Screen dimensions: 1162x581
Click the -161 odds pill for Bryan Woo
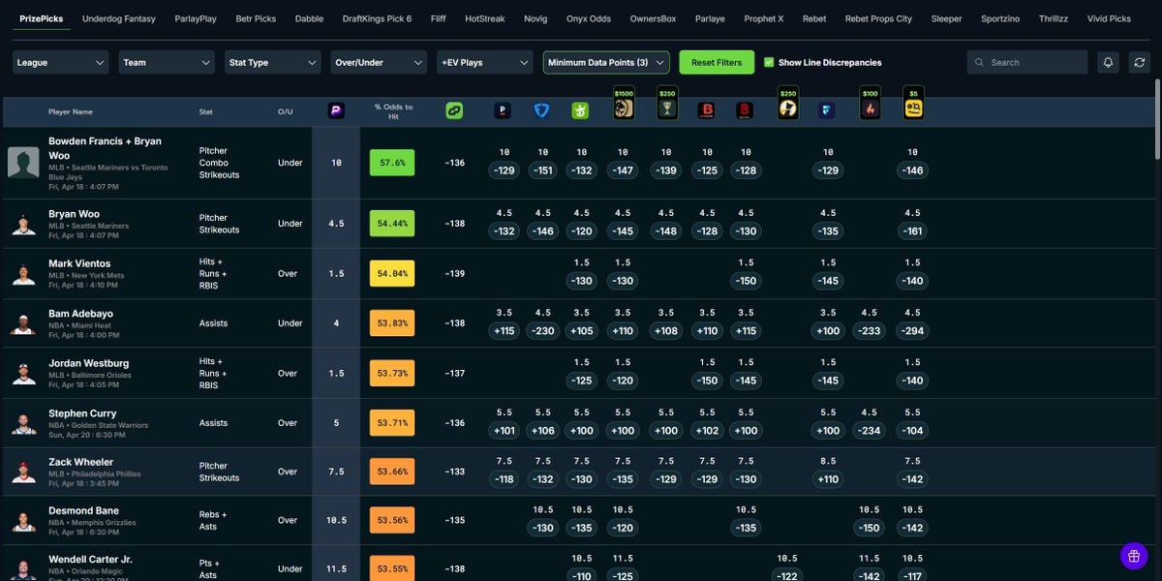point(912,231)
